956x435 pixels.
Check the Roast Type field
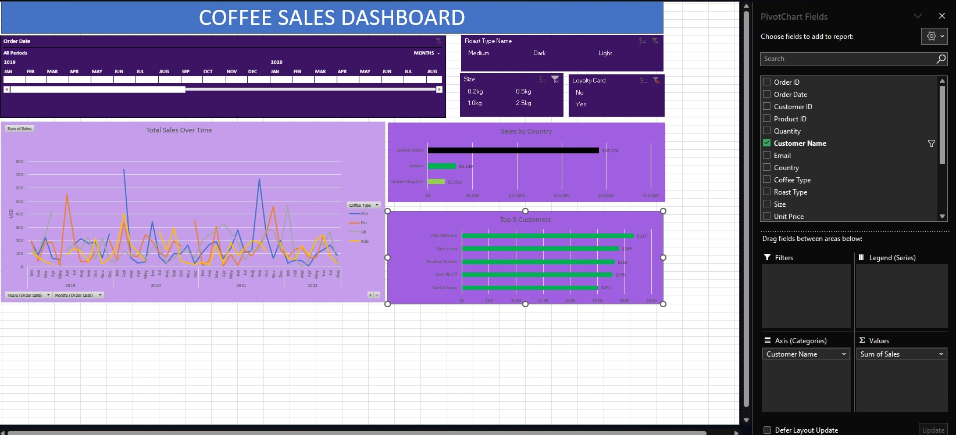(x=767, y=192)
